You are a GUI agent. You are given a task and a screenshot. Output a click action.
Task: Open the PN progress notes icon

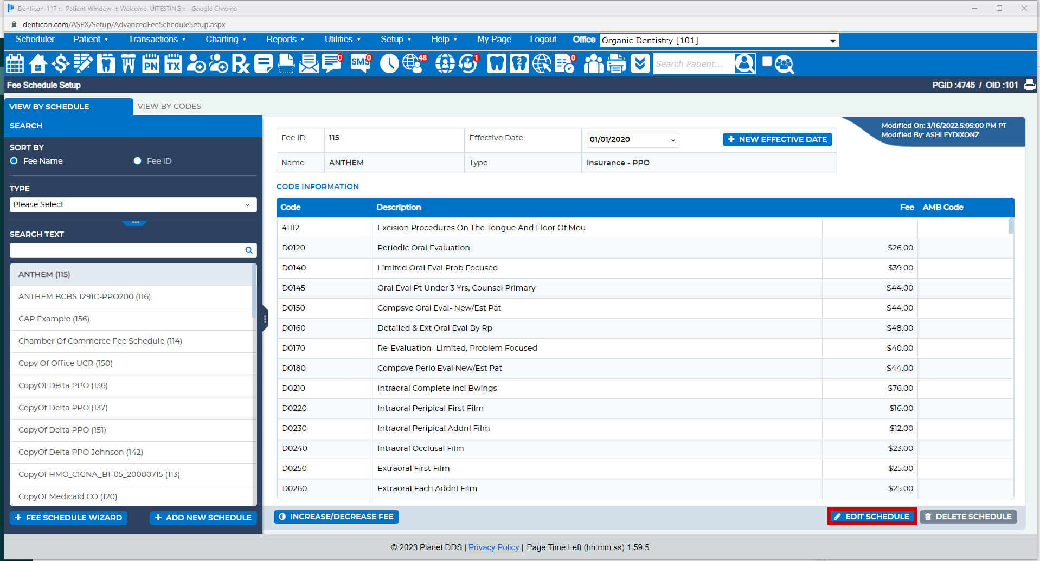coord(151,64)
